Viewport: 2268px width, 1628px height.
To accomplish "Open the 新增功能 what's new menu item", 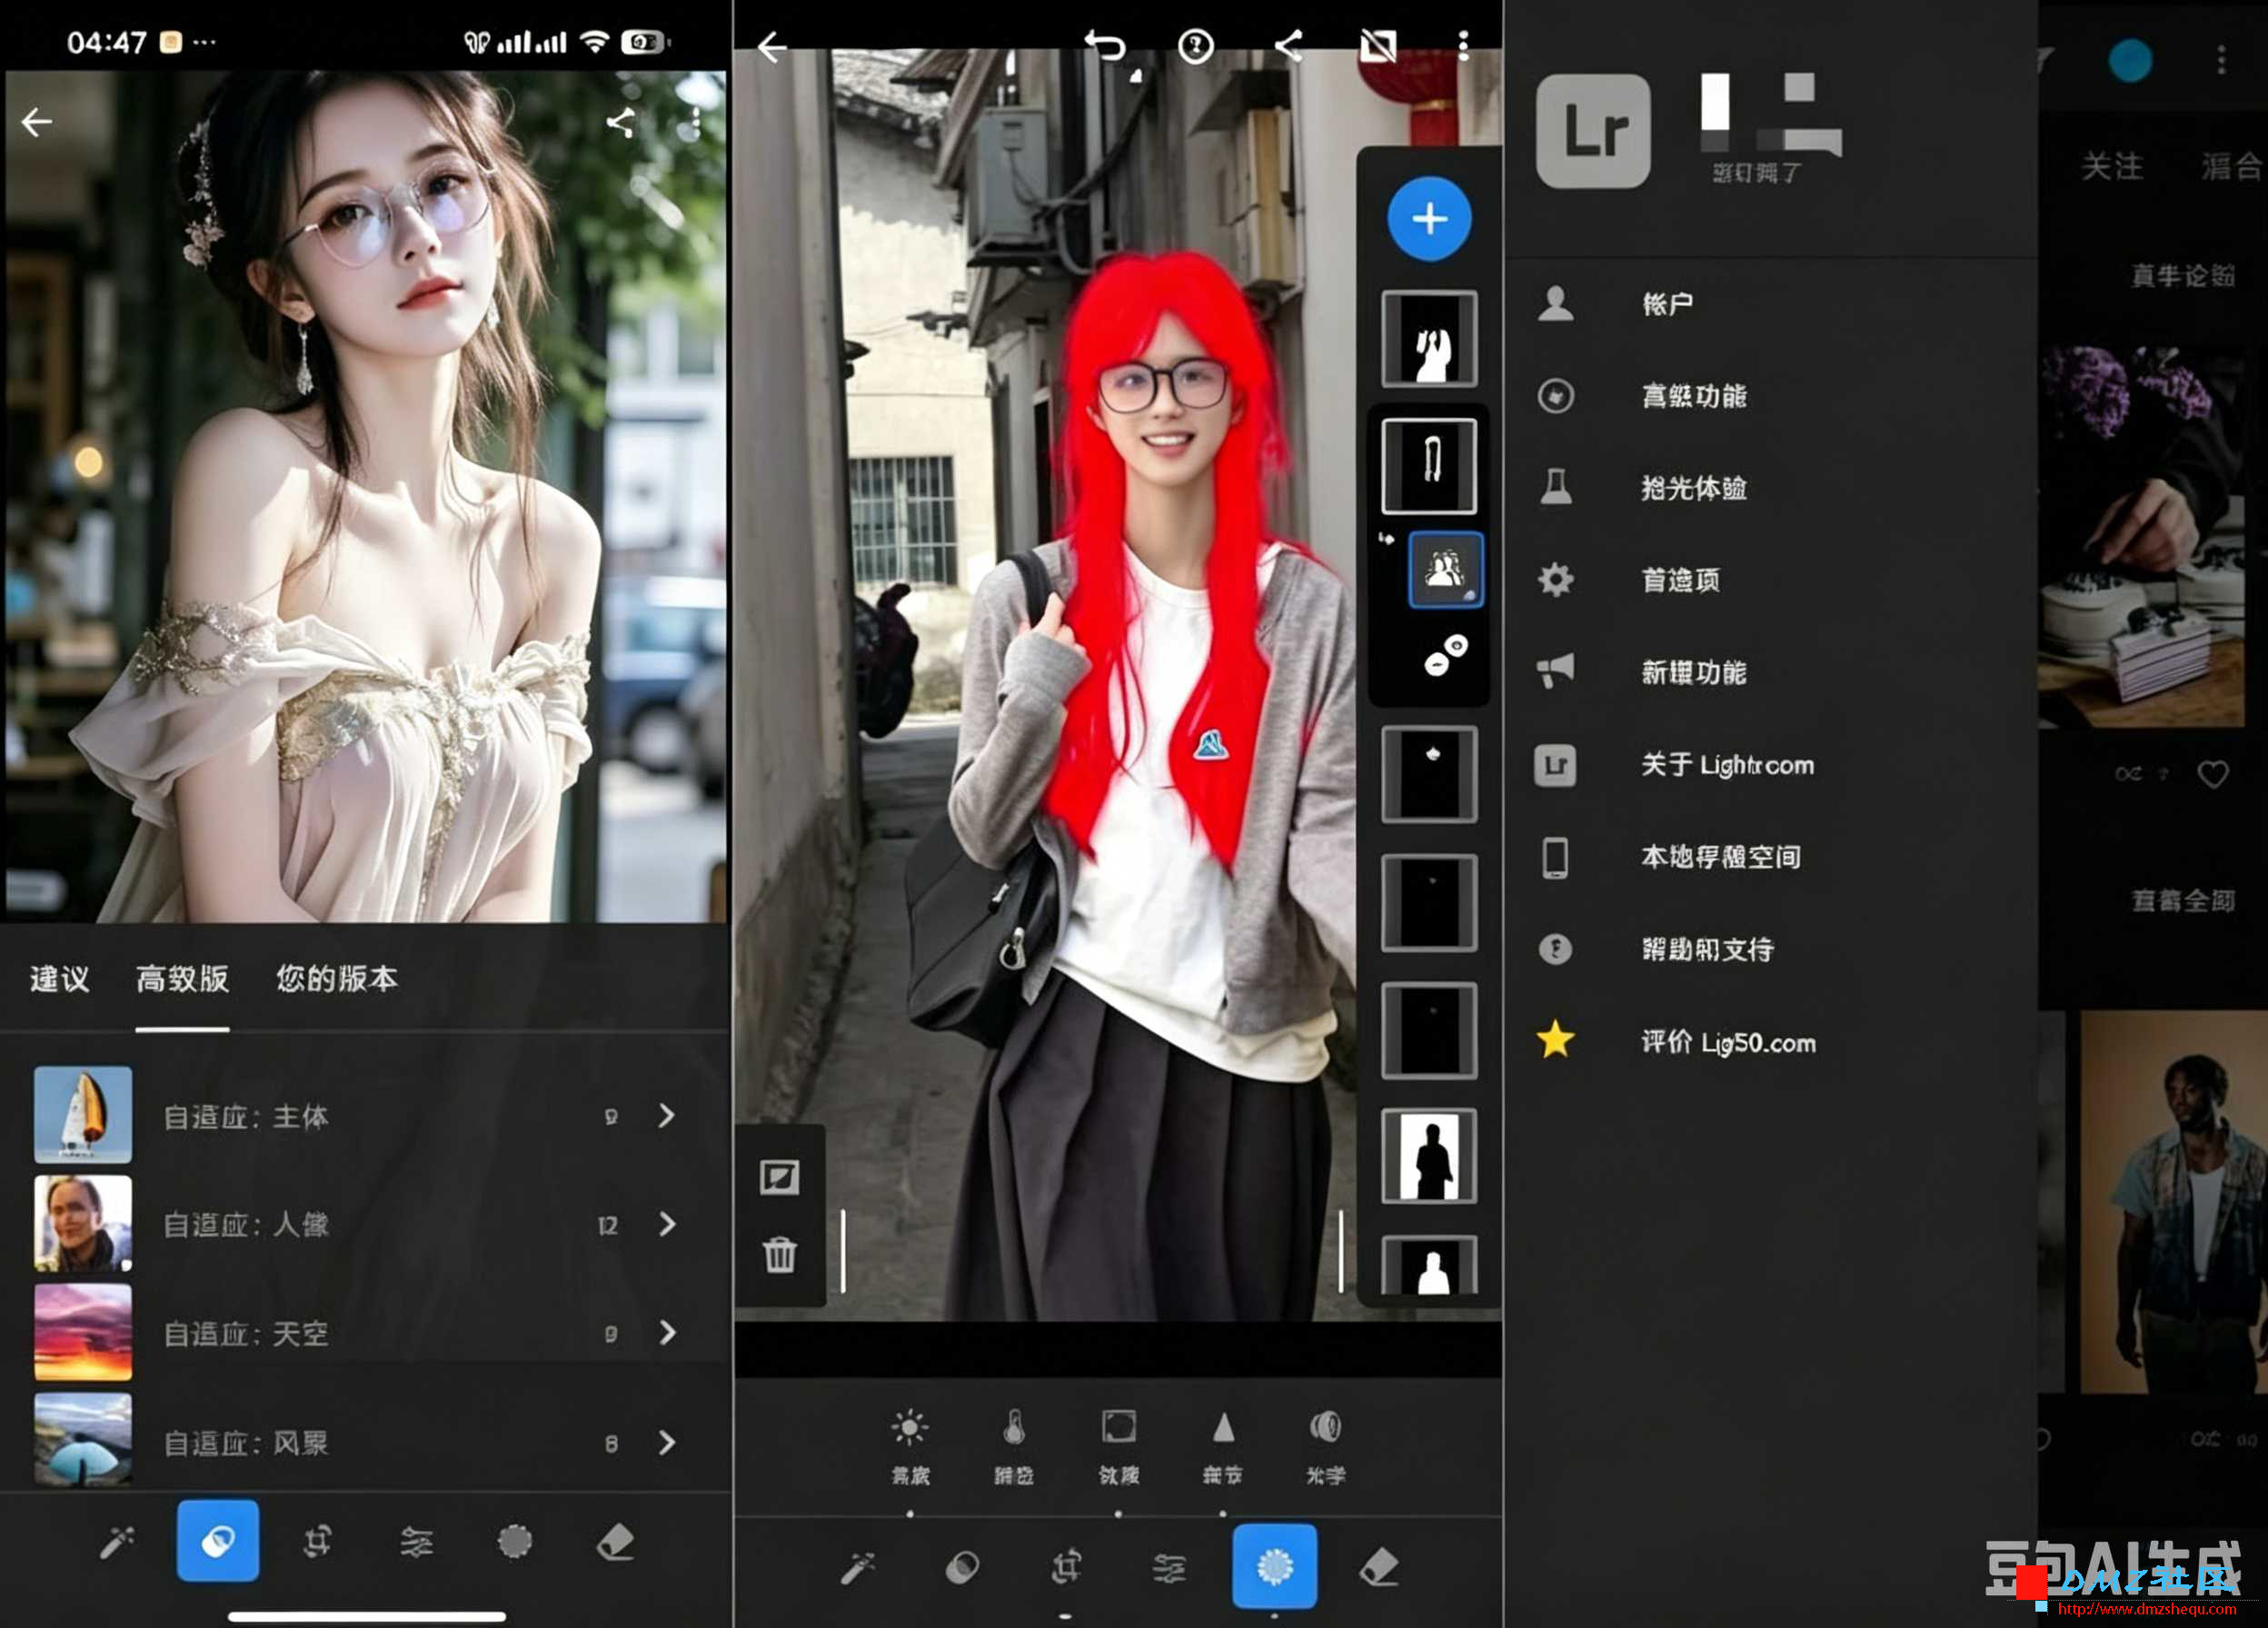I will (1771, 672).
